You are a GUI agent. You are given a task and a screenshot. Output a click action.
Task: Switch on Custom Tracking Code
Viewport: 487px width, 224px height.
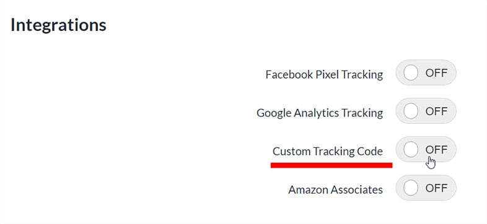(426, 149)
